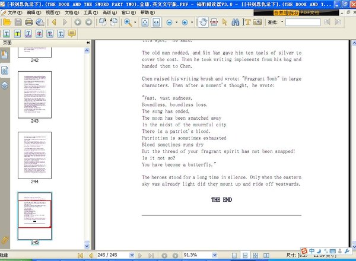Toggle the IME moon half-width mode
The height and width of the screenshot is (261, 356).
[x=319, y=251]
